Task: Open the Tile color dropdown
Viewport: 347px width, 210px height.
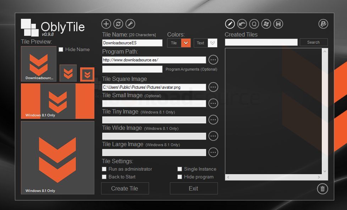Action: pos(186,43)
